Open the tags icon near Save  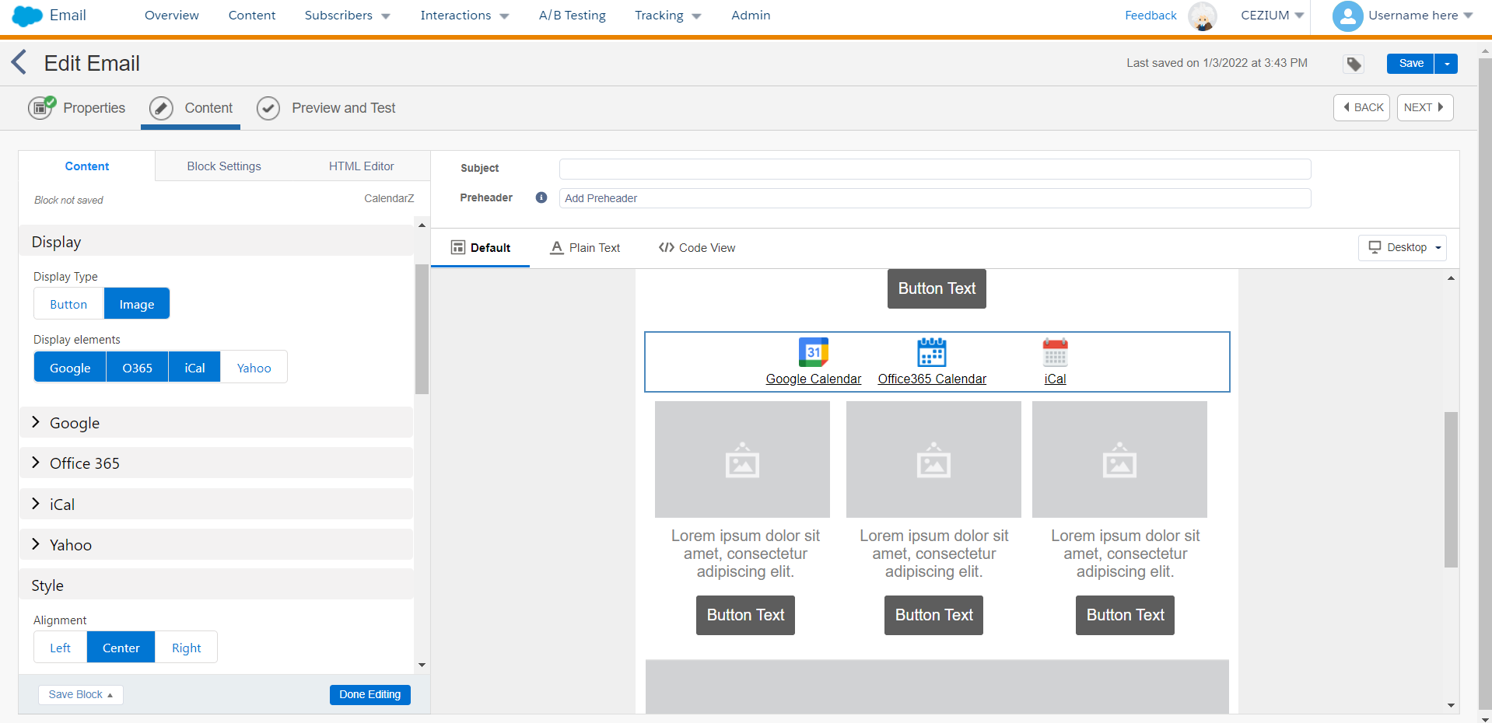click(x=1353, y=64)
